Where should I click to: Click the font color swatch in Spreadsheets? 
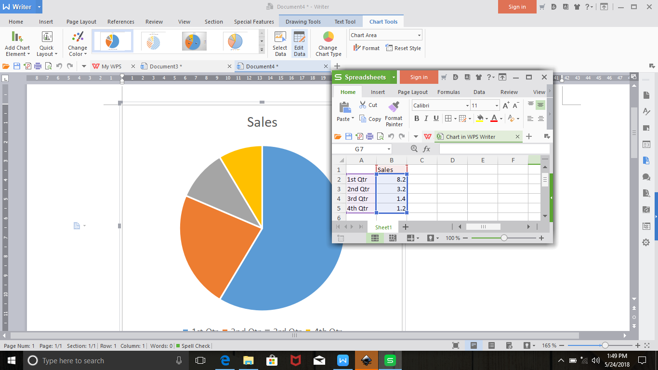point(494,118)
